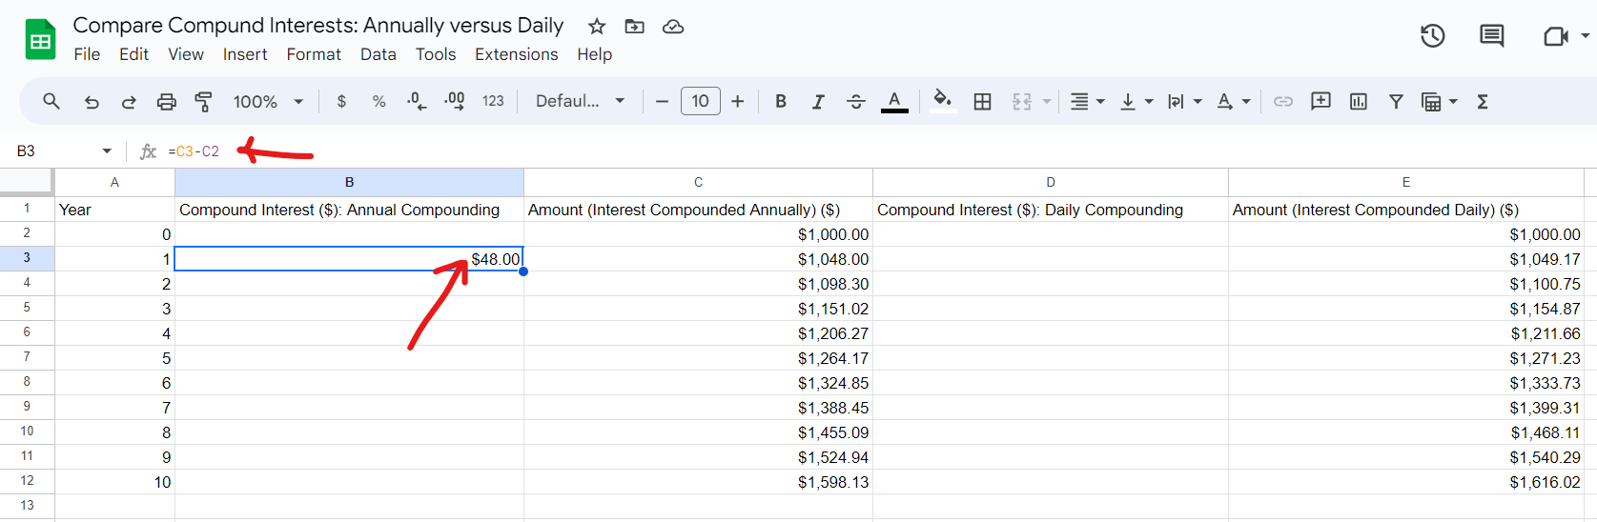Image resolution: width=1597 pixels, height=522 pixels.
Task: Redo the last action
Action: coord(129,102)
